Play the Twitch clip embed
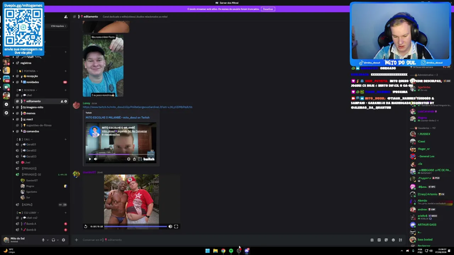The height and width of the screenshot is (255, 454). 90,159
